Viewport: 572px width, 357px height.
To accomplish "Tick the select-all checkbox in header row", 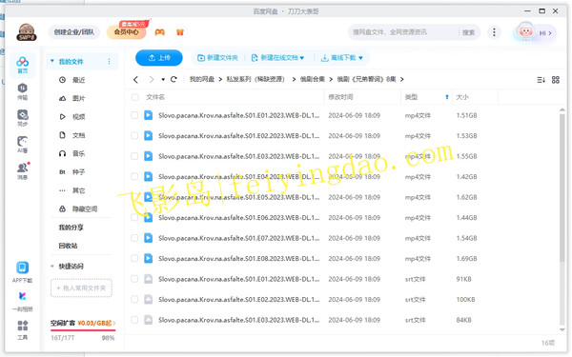I will click(x=135, y=97).
